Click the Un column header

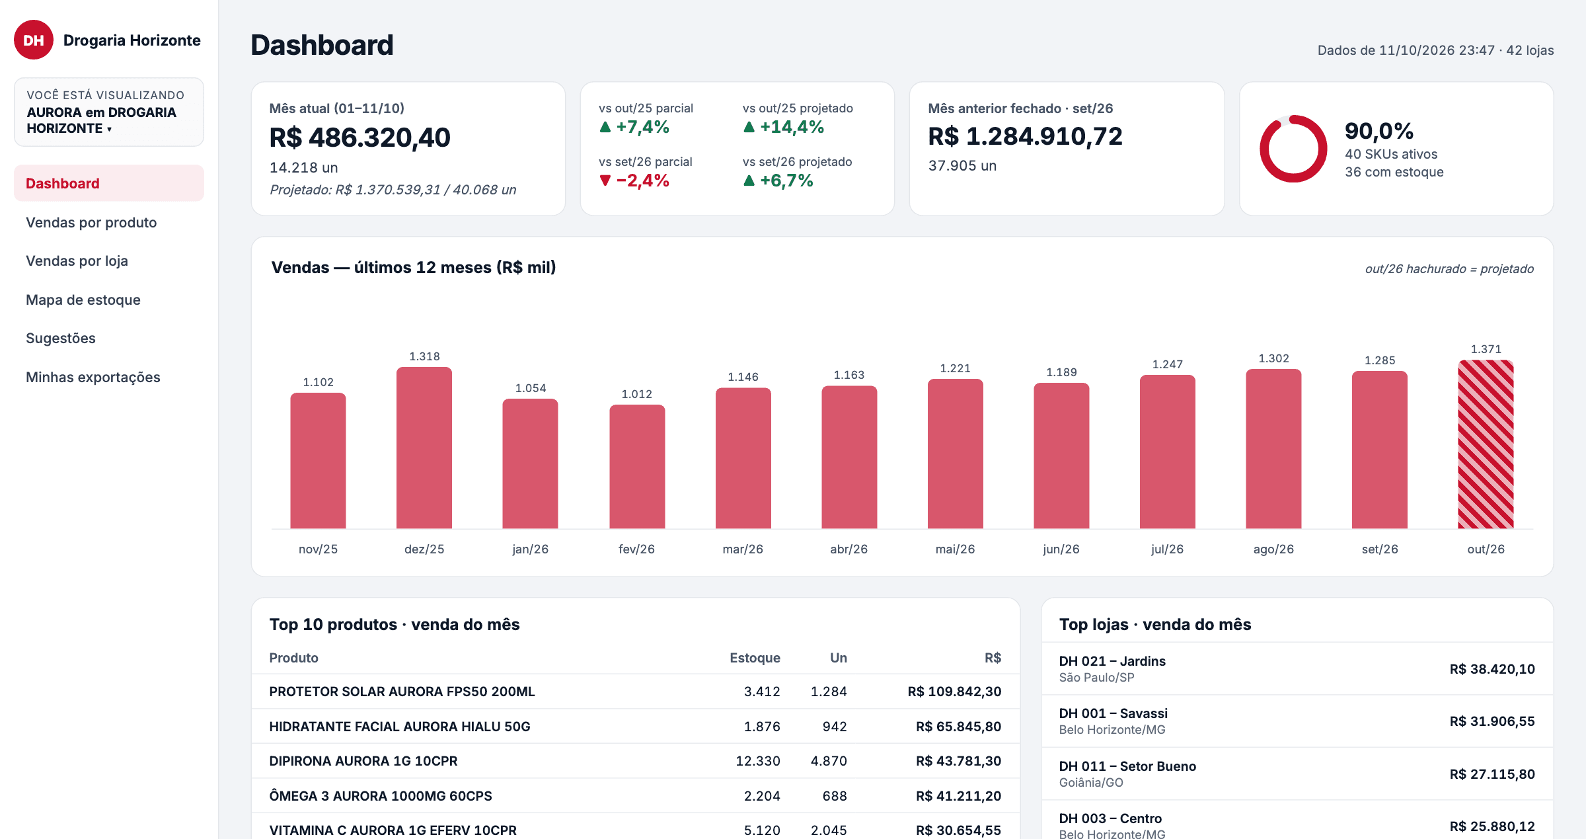(x=839, y=658)
